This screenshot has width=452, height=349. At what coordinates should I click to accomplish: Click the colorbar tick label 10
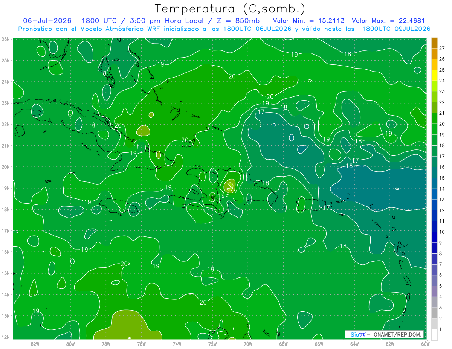pyautogui.click(x=442, y=232)
